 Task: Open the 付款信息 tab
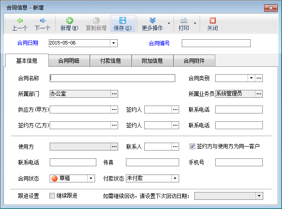(111, 61)
